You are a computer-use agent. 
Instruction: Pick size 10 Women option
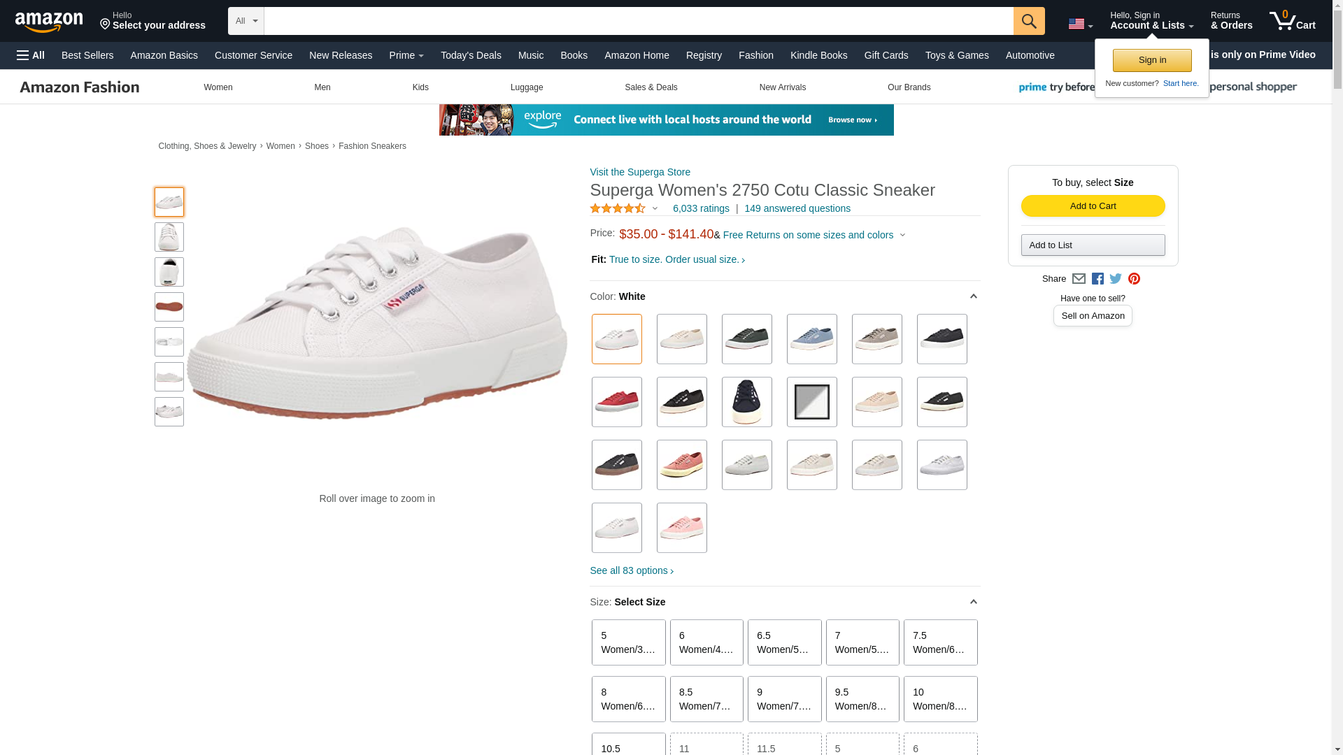(x=940, y=699)
